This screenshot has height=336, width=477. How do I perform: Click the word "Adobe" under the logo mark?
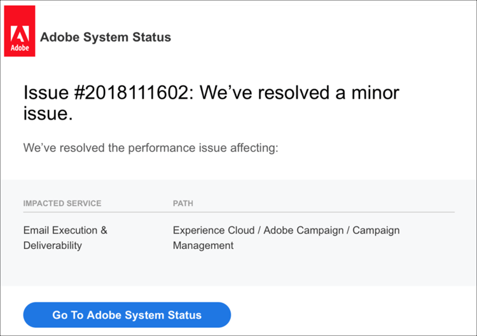click(x=20, y=48)
